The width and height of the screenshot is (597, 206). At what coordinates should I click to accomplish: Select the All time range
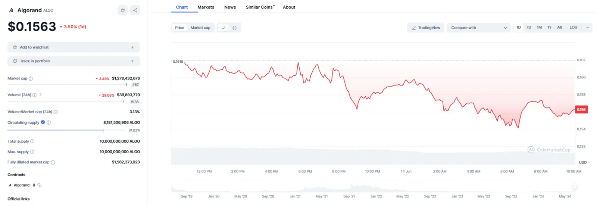click(x=559, y=28)
